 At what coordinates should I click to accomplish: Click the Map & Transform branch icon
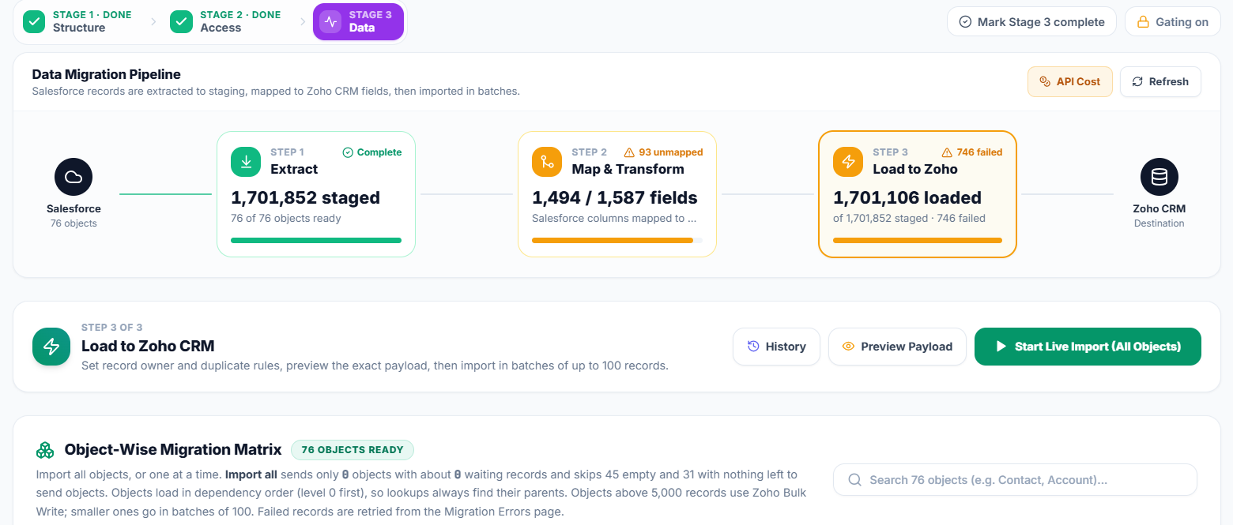[547, 162]
